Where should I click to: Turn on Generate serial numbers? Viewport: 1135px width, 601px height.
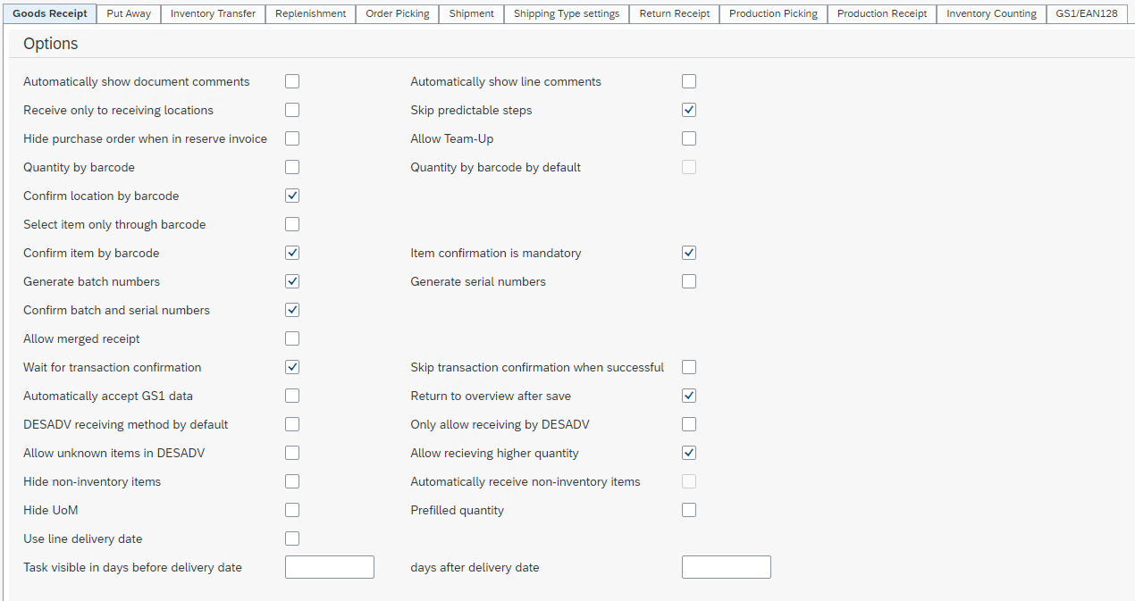coord(689,281)
